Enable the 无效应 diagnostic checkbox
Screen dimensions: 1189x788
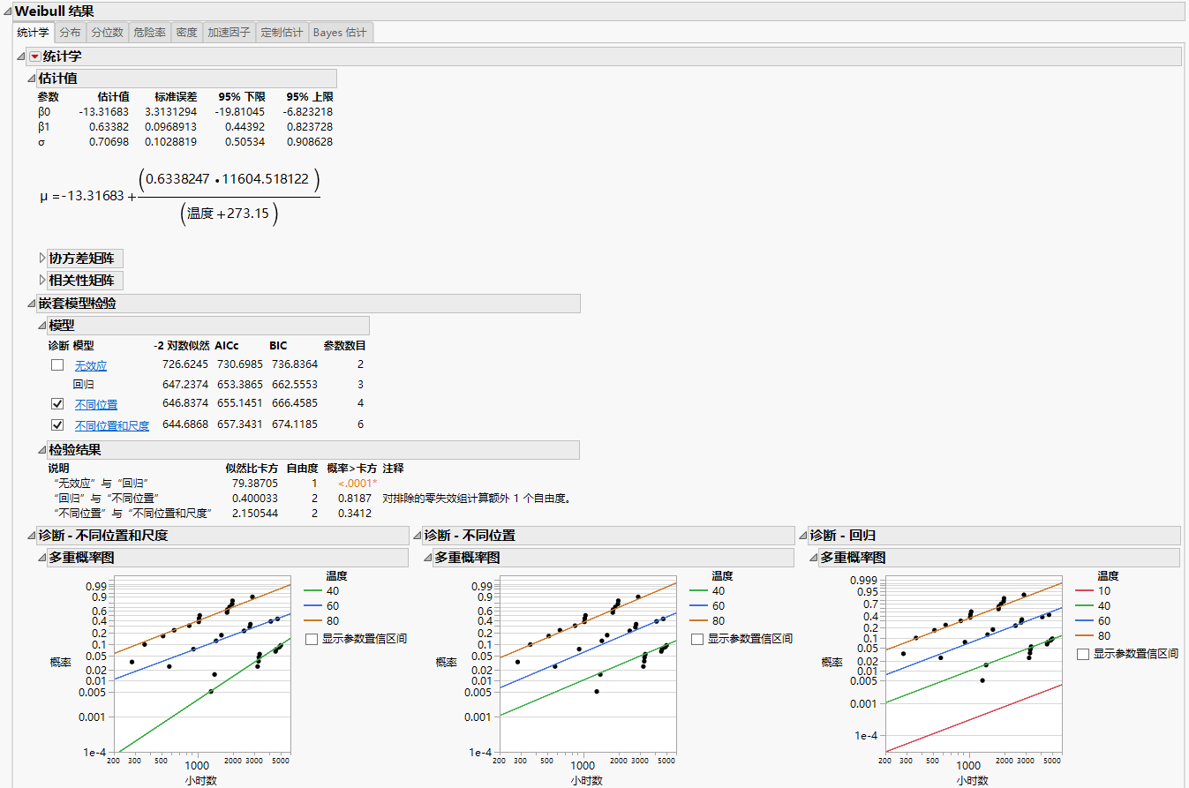57,365
